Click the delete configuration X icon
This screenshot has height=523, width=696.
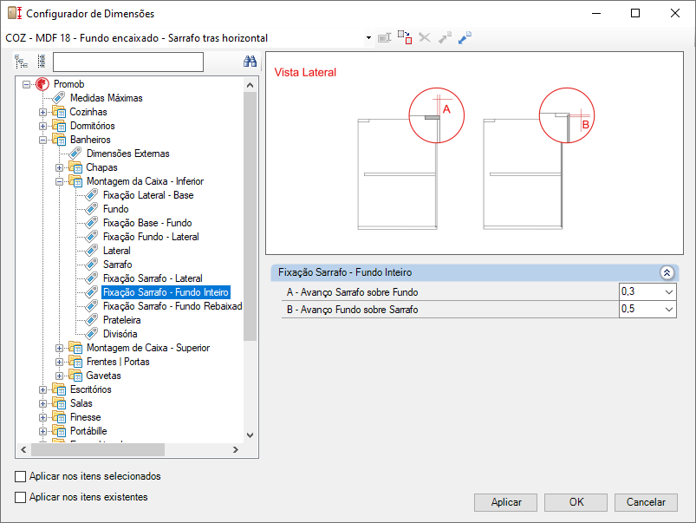(x=425, y=38)
